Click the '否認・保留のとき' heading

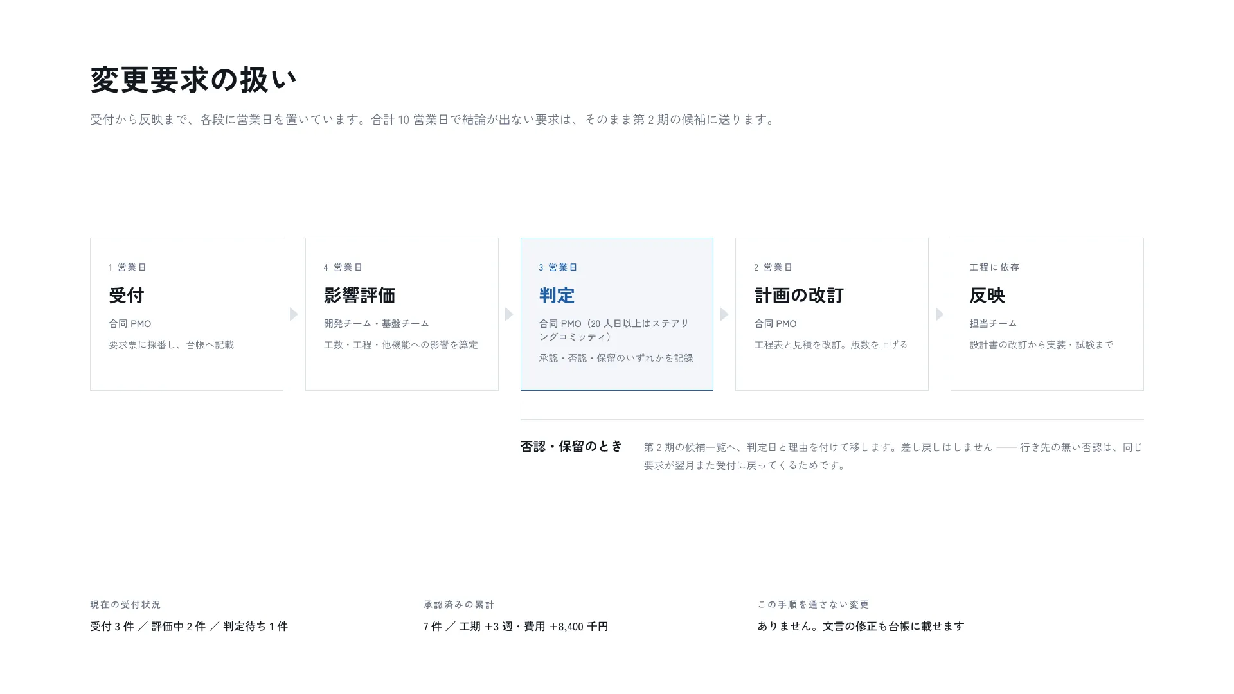(571, 447)
